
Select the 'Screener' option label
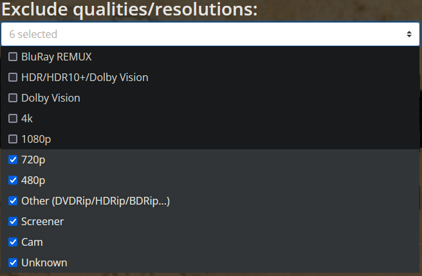[42, 221]
